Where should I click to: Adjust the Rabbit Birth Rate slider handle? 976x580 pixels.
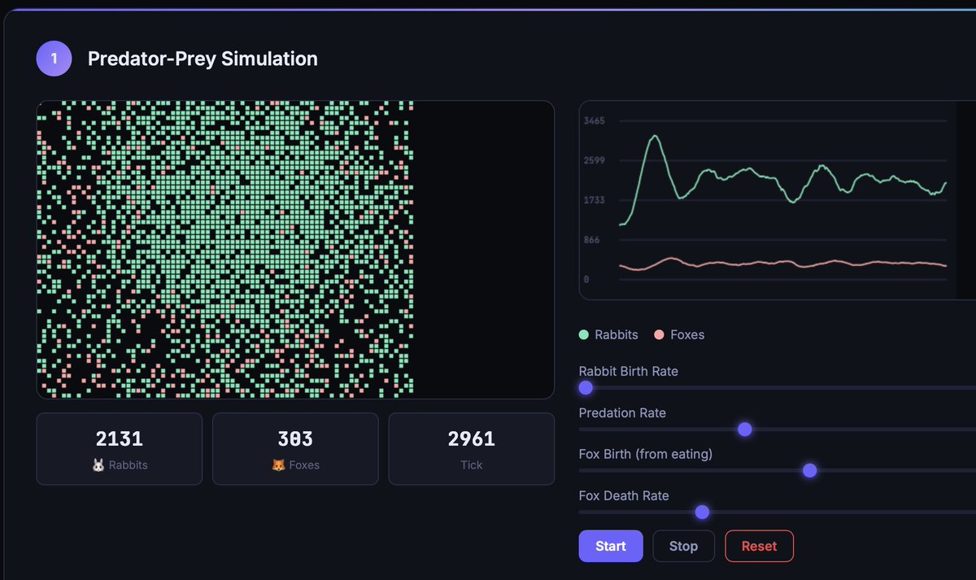[586, 388]
